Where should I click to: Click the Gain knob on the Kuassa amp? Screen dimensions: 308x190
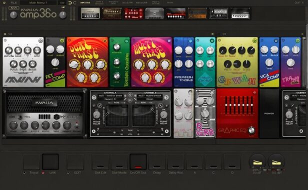click(x=24, y=125)
